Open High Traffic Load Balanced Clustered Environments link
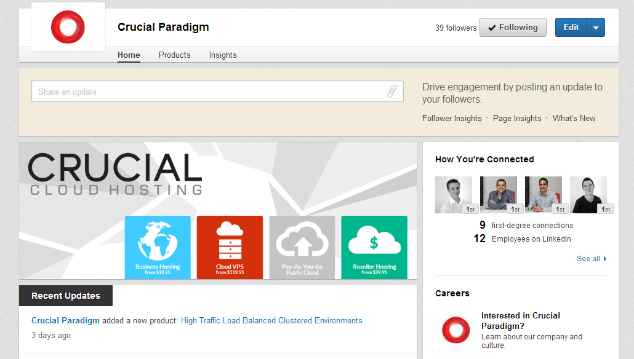 [271, 321]
